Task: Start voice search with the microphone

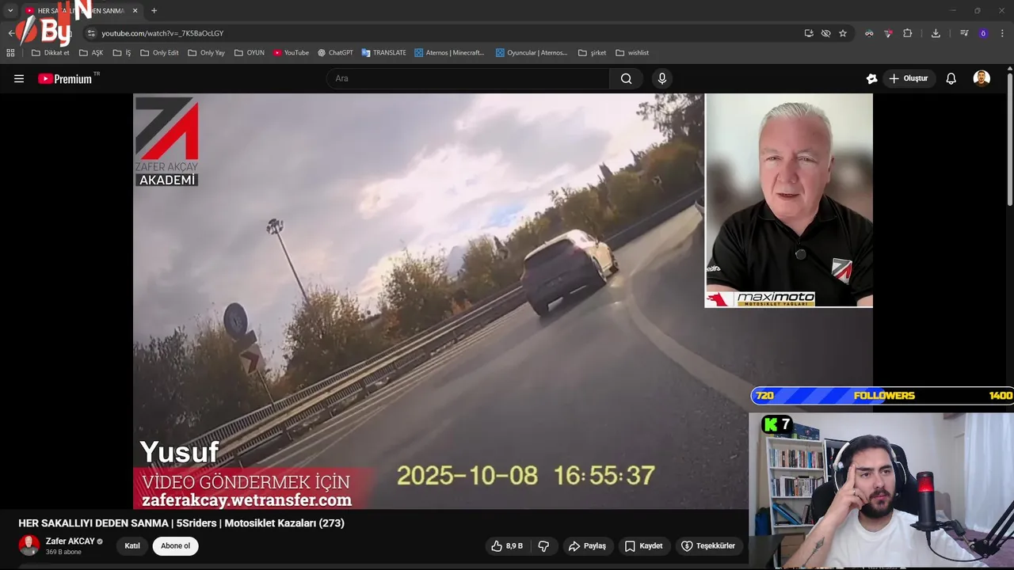Action: tap(662, 78)
